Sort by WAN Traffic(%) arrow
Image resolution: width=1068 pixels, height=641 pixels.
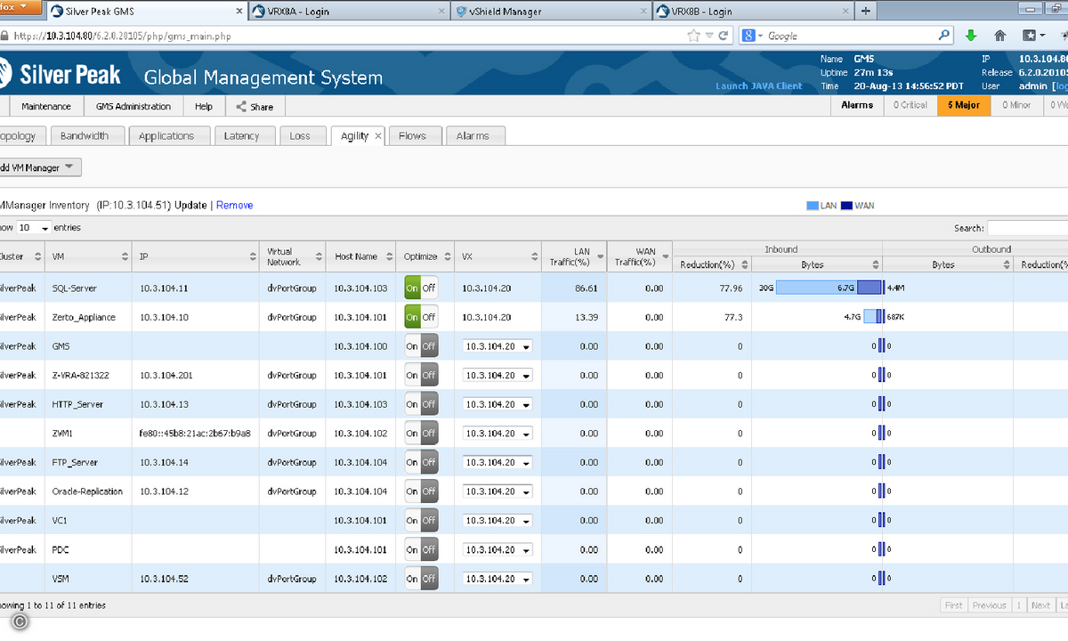(665, 256)
